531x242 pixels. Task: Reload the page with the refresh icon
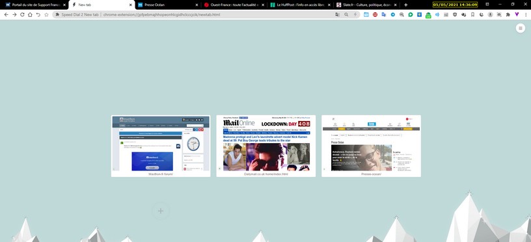22,14
